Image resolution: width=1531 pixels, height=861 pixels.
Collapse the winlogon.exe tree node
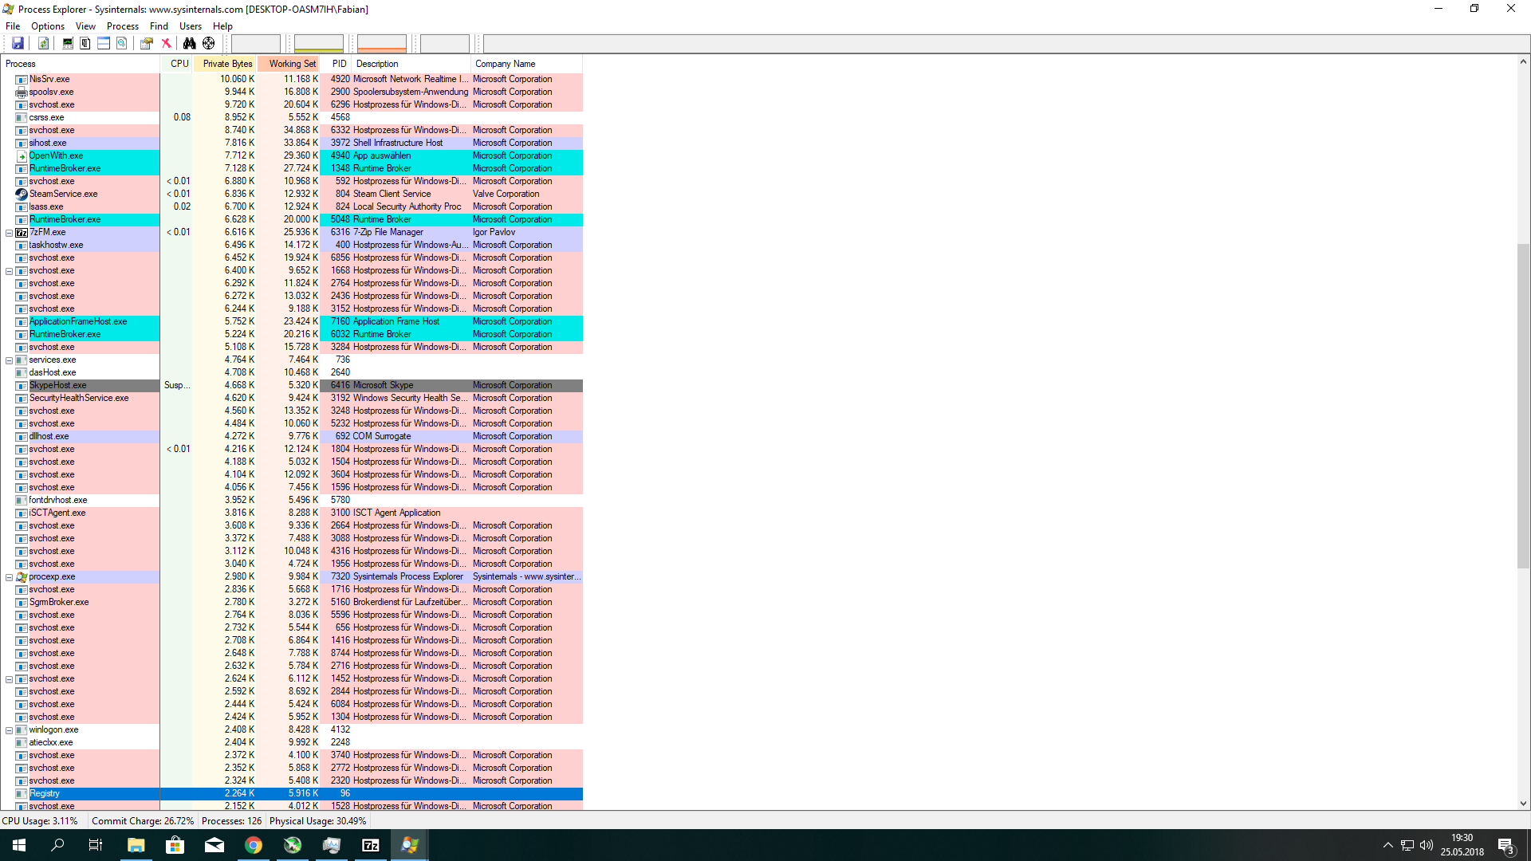click(9, 730)
